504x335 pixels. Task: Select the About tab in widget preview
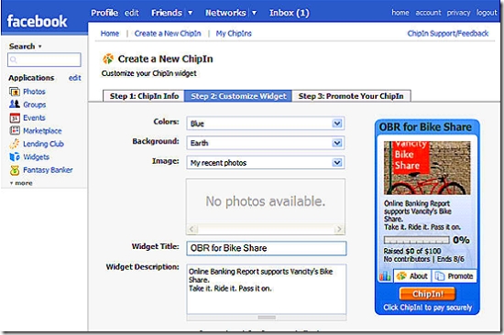(412, 276)
